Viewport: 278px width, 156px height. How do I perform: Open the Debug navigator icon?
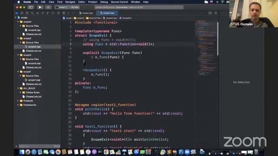click(48, 13)
